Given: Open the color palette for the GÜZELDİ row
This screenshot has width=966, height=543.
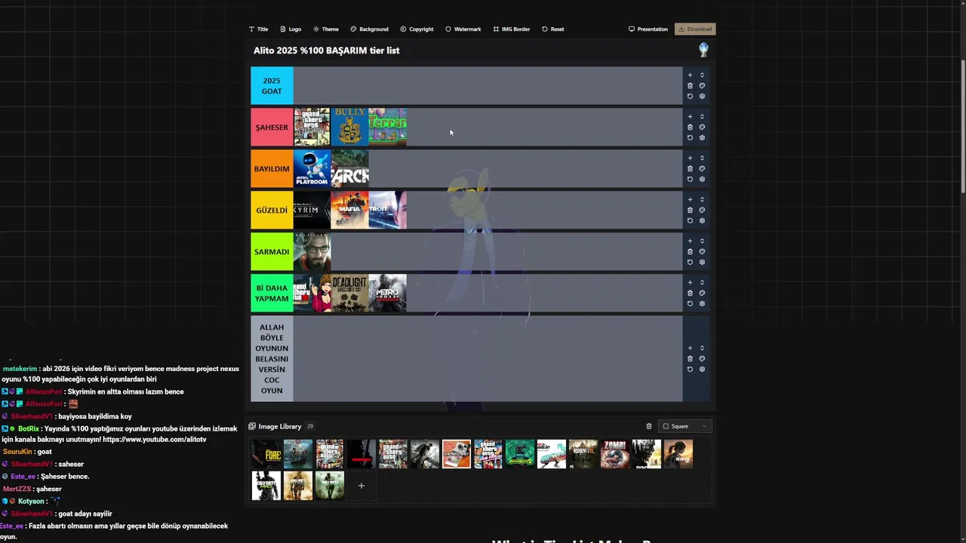Looking at the screenshot, I should coord(702,210).
